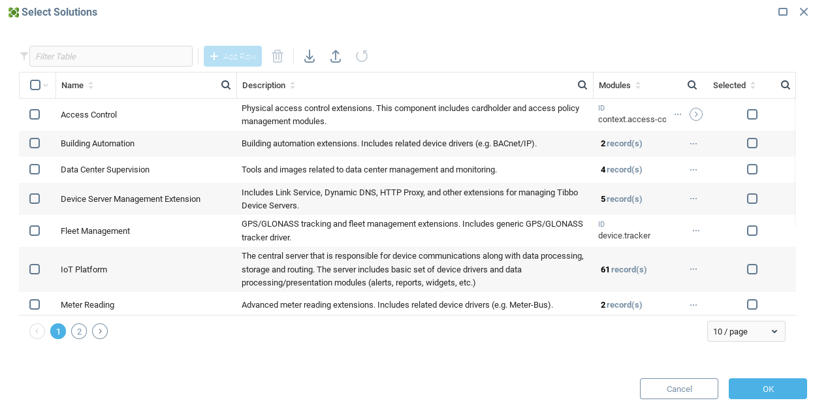Open select-all checkbox dropdown arrow
Viewport: 813px width, 407px height.
tap(46, 86)
